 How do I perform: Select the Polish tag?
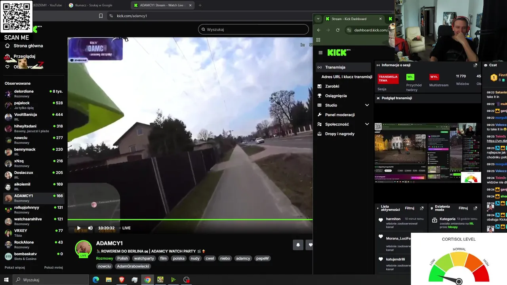pos(122,258)
